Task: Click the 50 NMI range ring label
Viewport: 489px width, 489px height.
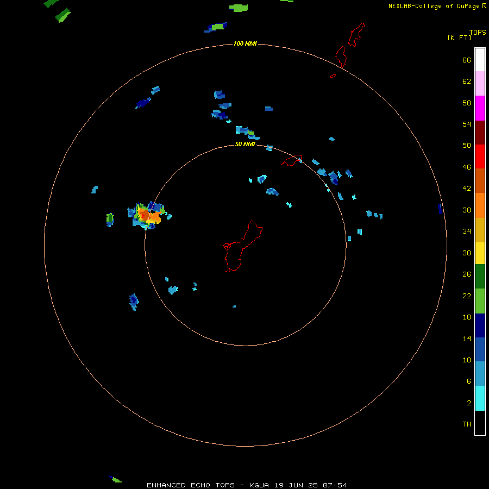Action: (245, 144)
